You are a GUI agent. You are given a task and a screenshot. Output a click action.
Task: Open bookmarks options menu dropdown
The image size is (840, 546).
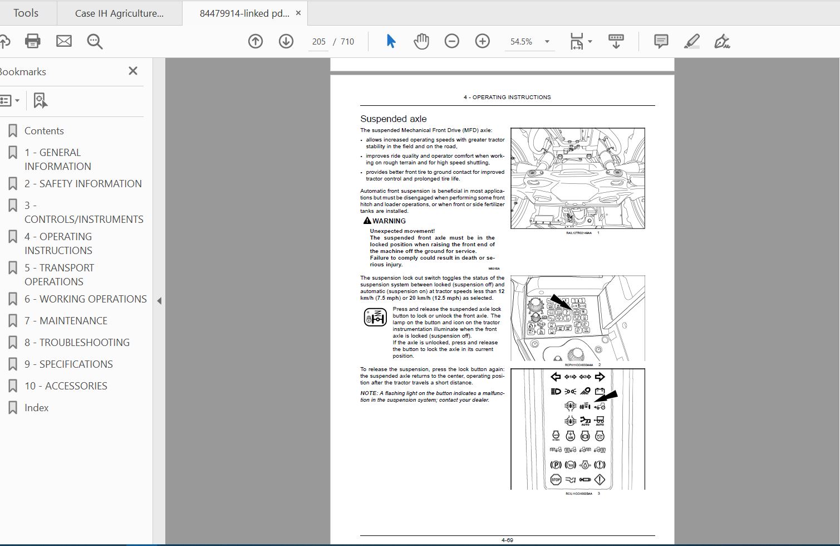[10, 101]
